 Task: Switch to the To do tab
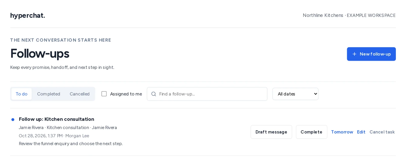click(22, 94)
